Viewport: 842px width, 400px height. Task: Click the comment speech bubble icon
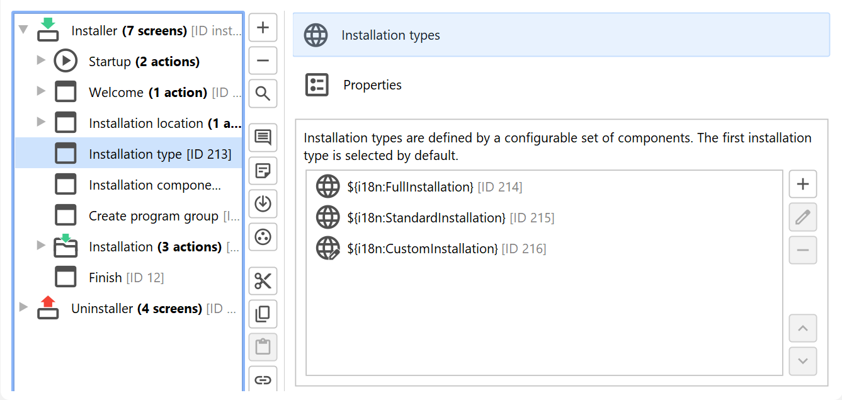coord(263,137)
